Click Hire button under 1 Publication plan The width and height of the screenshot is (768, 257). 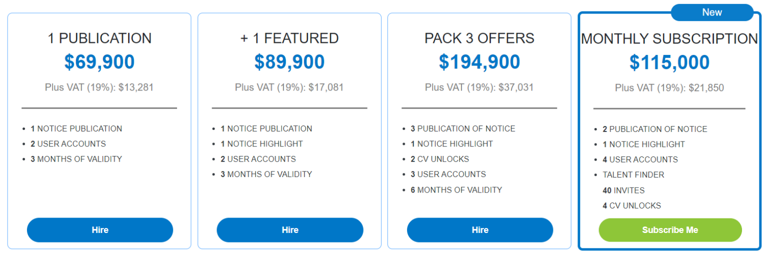click(100, 230)
